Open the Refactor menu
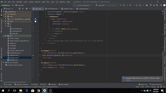 (38, 2)
